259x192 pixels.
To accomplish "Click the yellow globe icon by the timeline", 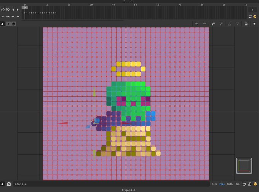I will [255, 16].
